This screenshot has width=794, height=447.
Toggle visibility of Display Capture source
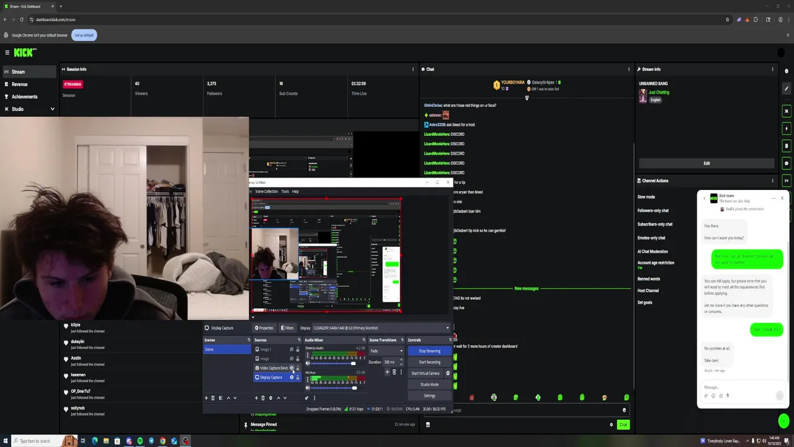click(x=292, y=377)
